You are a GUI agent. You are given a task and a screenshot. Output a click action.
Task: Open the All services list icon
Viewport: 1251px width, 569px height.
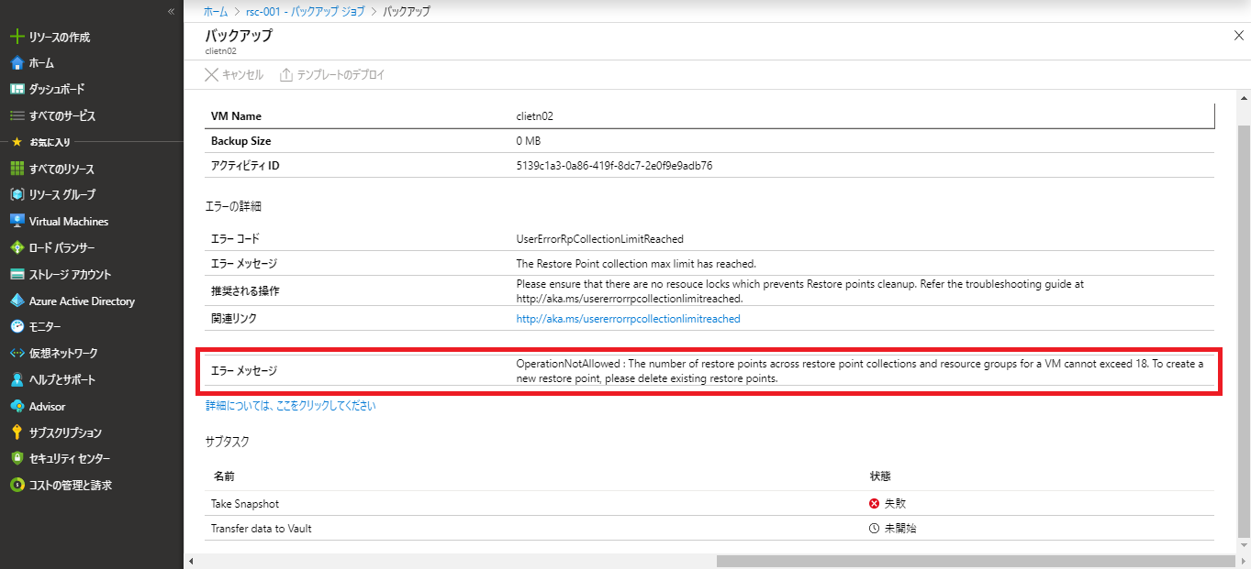click(17, 116)
